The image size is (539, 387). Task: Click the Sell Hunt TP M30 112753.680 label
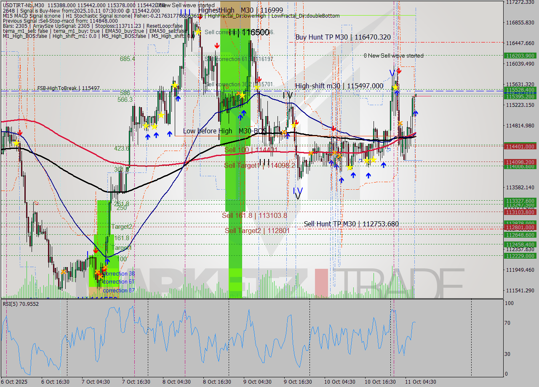tap(351, 223)
